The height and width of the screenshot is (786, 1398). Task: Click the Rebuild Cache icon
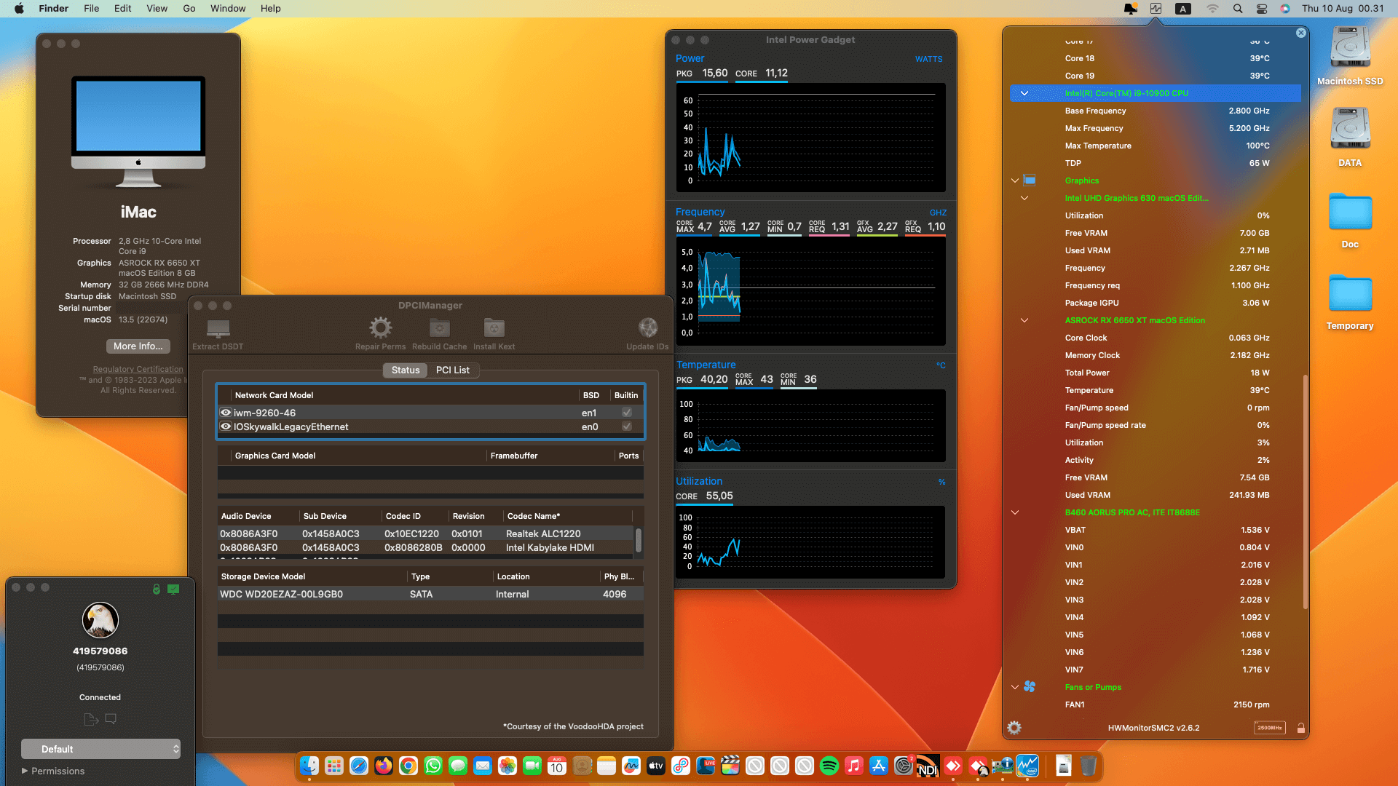click(x=438, y=329)
